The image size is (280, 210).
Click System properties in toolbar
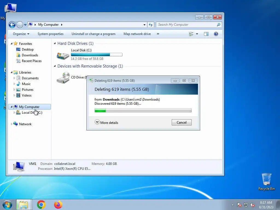[x=51, y=34]
